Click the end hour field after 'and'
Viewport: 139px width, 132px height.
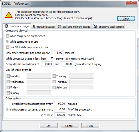pos(67,64)
